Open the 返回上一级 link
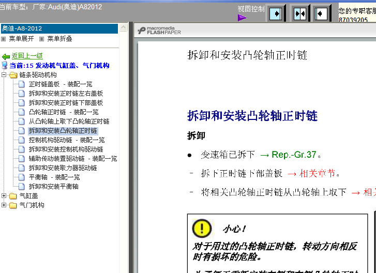Viewport: 376px width, 273px height. (x=27, y=56)
